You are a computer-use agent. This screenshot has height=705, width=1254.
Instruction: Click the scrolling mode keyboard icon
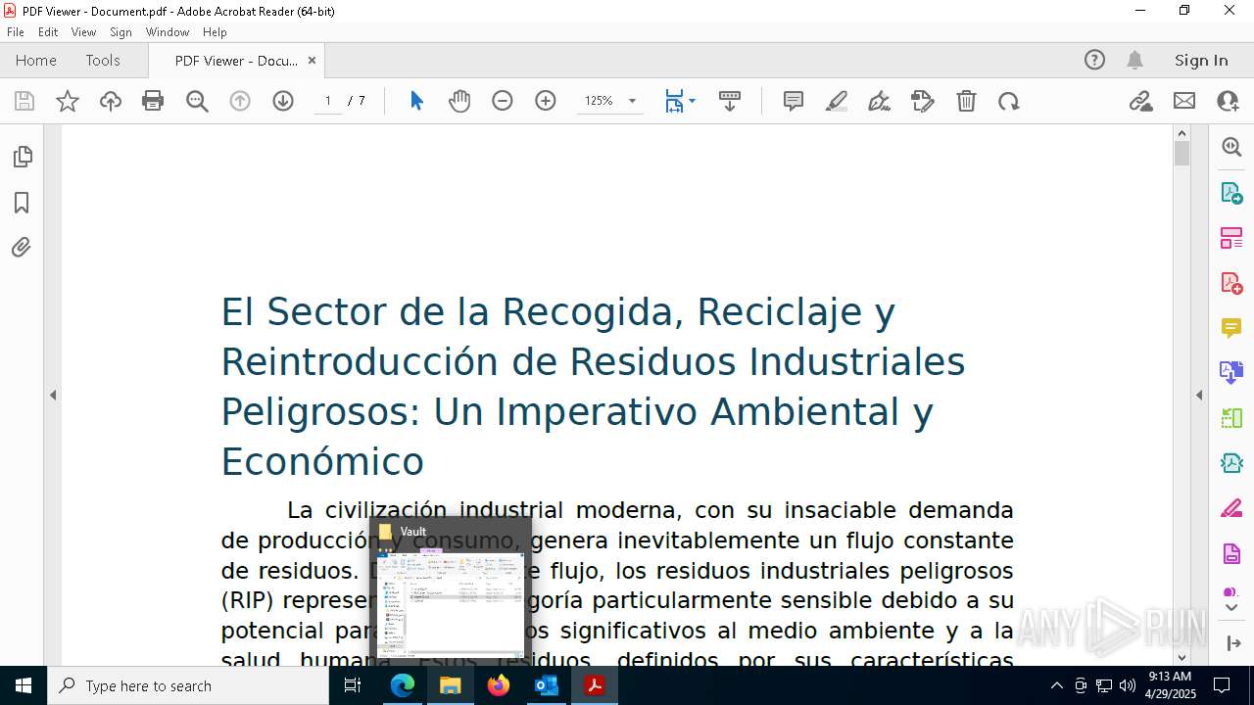tap(730, 101)
